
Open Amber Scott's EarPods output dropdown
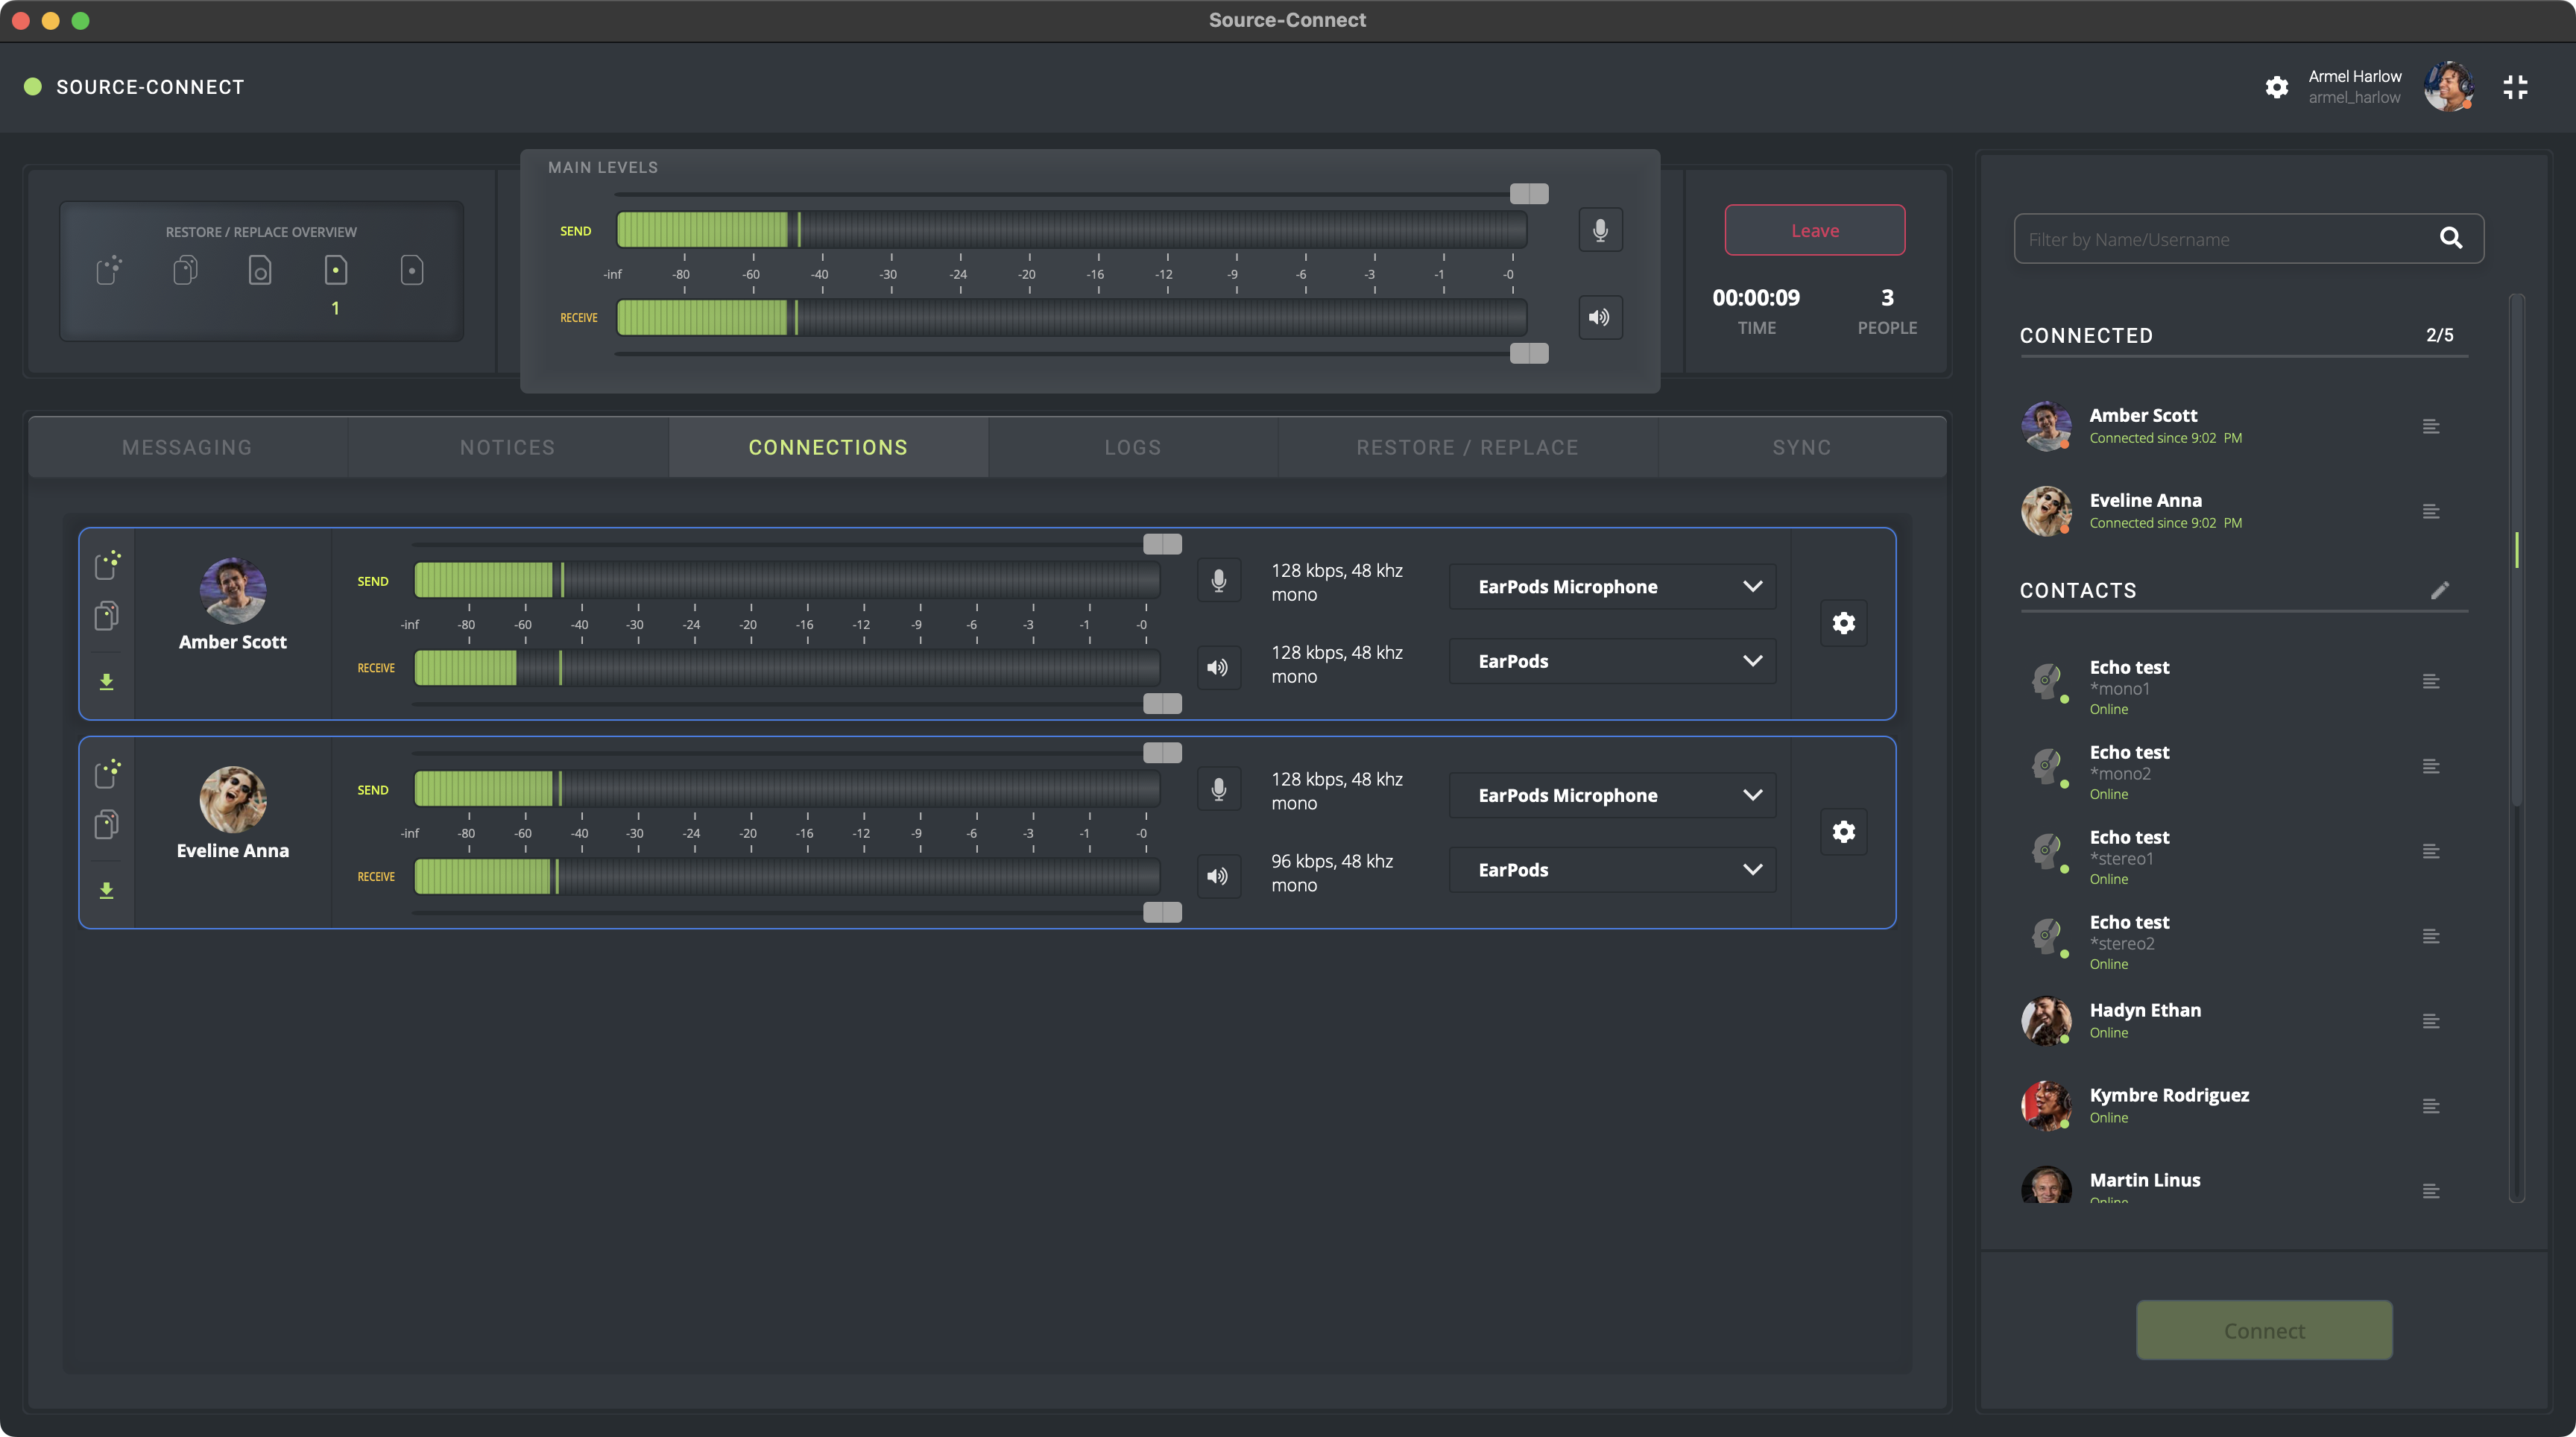tap(1612, 661)
